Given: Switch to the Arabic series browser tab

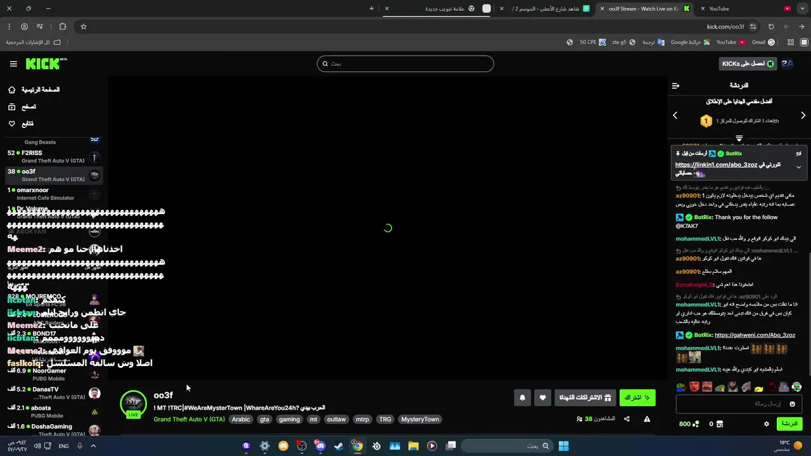Looking at the screenshot, I should point(546,8).
